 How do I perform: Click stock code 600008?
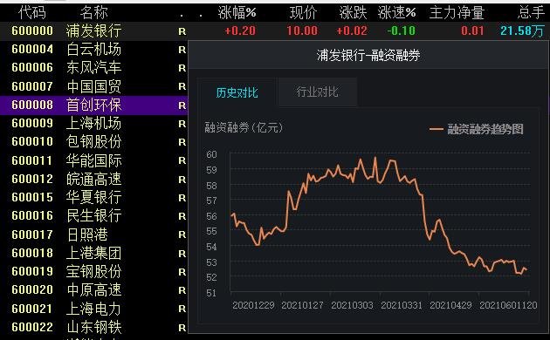pyautogui.click(x=32, y=105)
